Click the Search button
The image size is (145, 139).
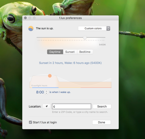tap(102, 106)
